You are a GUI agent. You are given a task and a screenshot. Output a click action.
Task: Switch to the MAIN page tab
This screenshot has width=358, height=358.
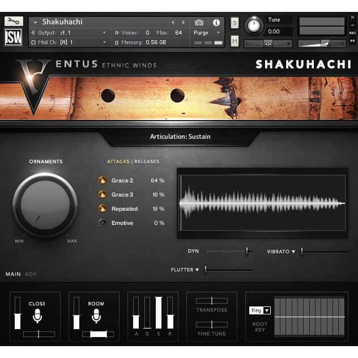coord(13,274)
